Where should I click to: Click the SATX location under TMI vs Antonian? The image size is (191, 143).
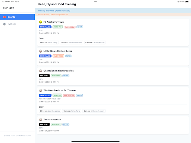[41, 128]
